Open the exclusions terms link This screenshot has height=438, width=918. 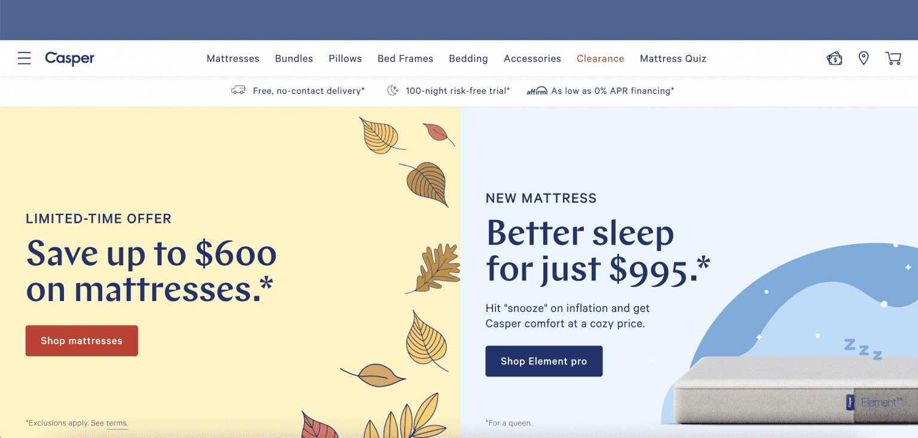pyautogui.click(x=116, y=422)
